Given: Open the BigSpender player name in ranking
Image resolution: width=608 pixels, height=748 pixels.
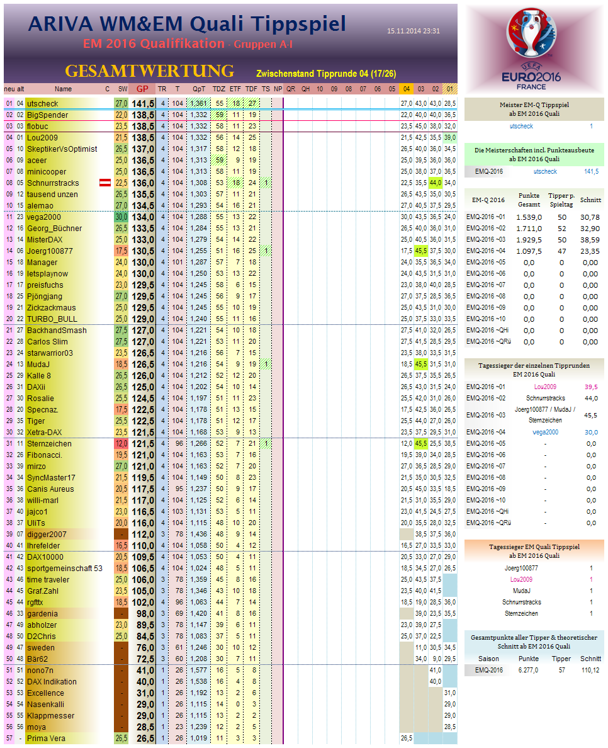Looking at the screenshot, I should click(x=47, y=115).
